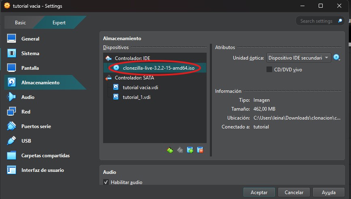Click the SATA controller icon

pyautogui.click(x=108, y=78)
